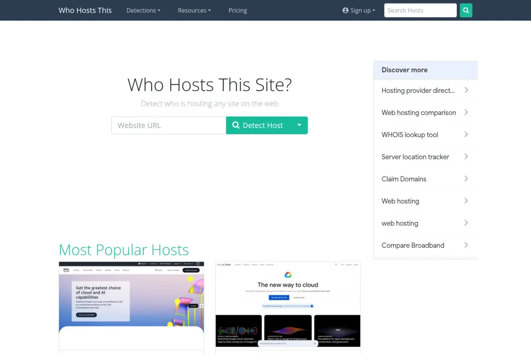Open the Google Cloud host screenshot thumbnail
Screen dimensions: 531x354
point(288,304)
